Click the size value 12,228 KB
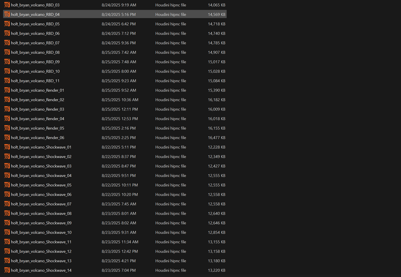The width and height of the screenshot is (401, 277). pyautogui.click(x=217, y=147)
